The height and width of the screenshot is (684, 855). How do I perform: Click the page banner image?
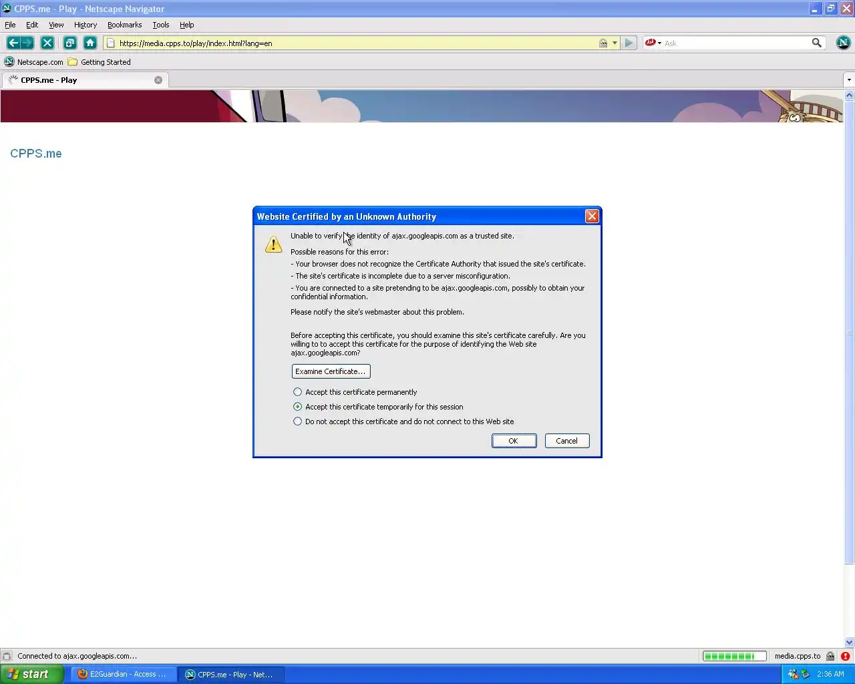click(x=422, y=106)
